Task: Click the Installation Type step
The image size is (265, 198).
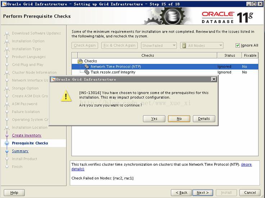Action: point(26,49)
